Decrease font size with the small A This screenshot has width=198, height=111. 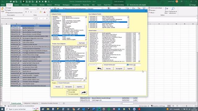(x=46, y=9)
